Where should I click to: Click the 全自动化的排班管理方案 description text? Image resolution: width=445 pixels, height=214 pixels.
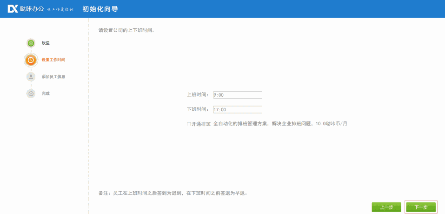(280, 124)
